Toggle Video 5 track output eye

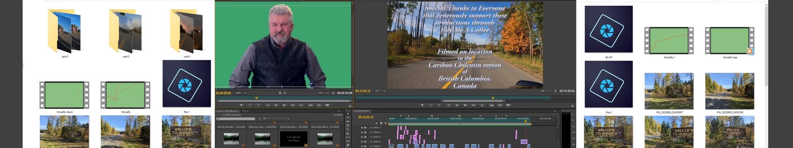point(362,137)
